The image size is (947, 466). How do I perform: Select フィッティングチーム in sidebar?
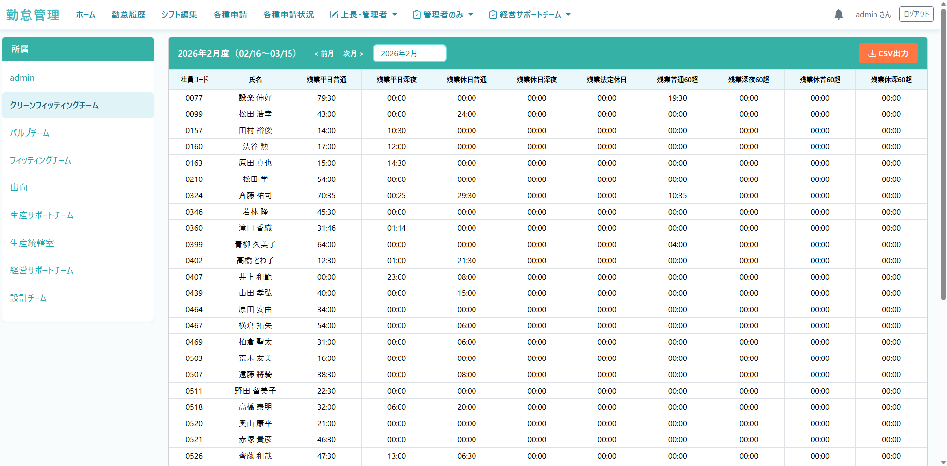tap(78, 160)
